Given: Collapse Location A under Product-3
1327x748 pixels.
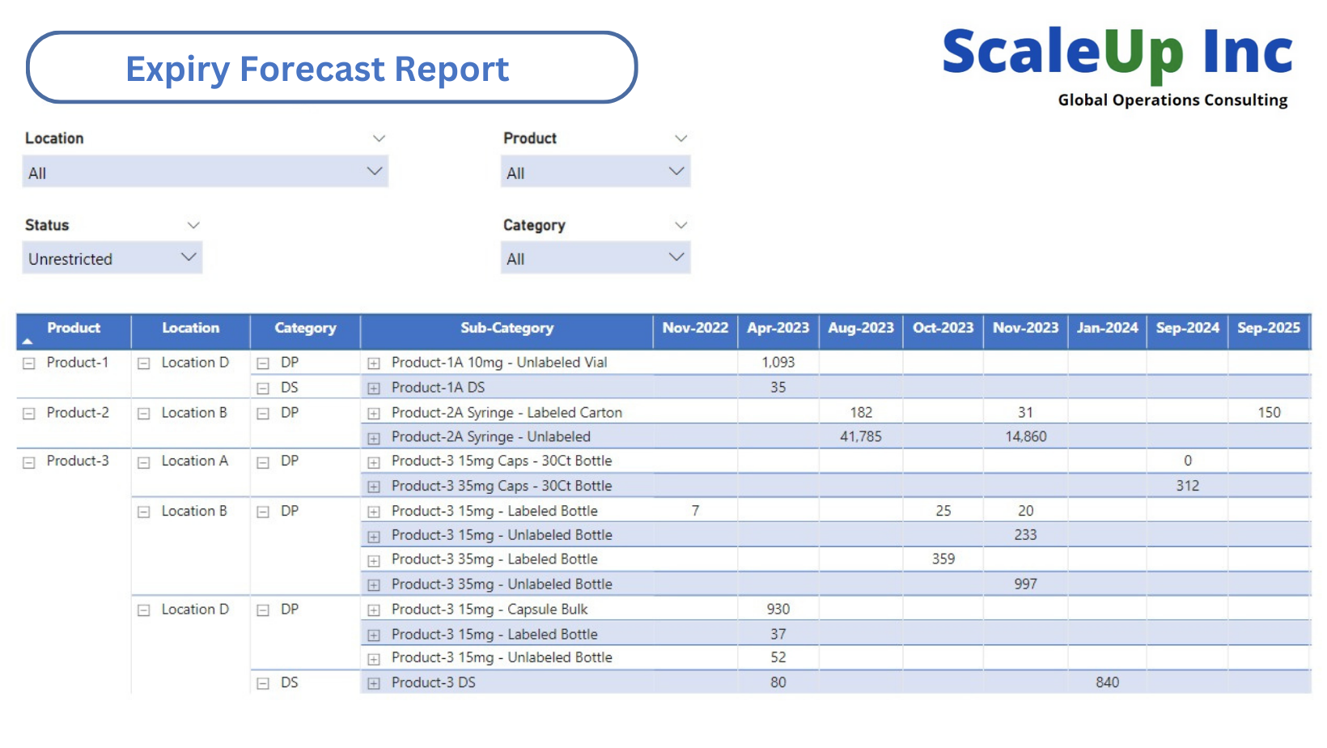Looking at the screenshot, I should click(x=143, y=461).
